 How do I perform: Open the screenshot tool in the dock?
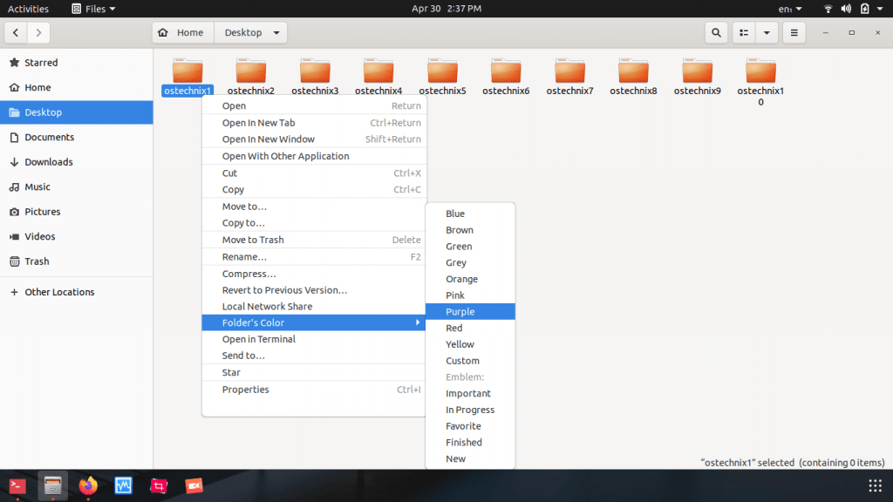point(159,485)
